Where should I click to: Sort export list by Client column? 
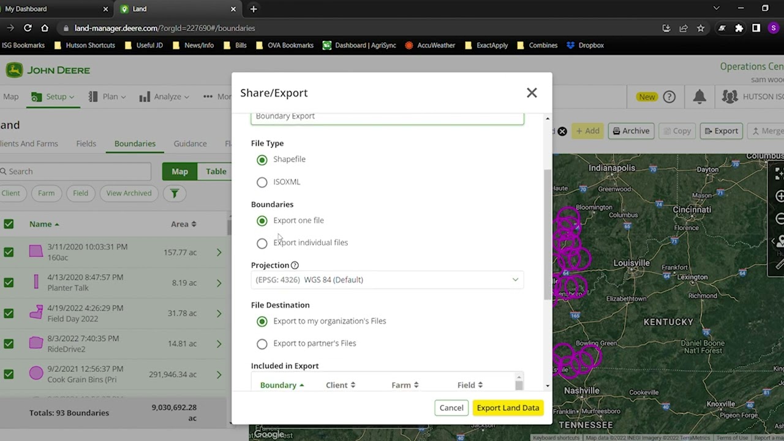[341, 385]
